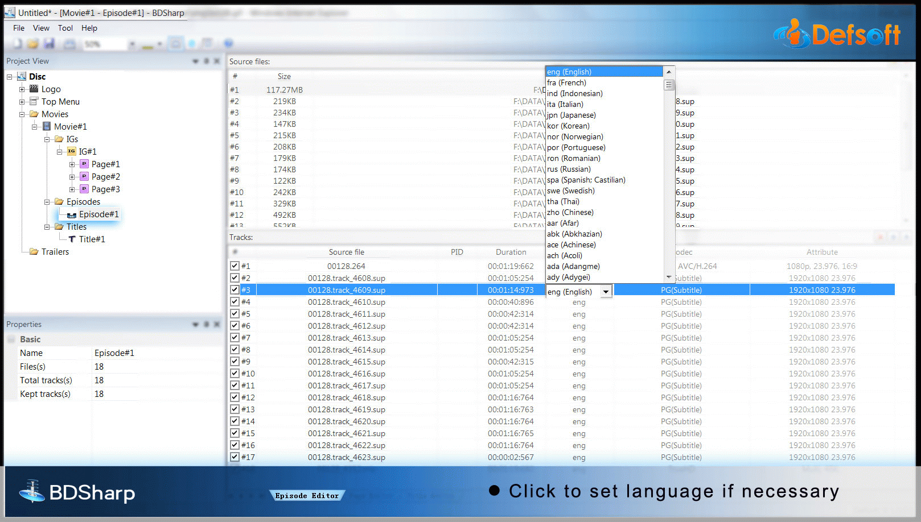This screenshot has width=921, height=522.
Task: Open the Project View panel options arrow
Action: (195, 61)
